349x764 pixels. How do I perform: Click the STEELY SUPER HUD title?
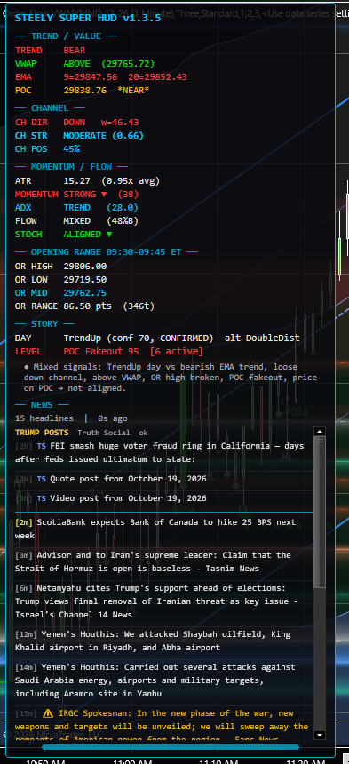point(88,18)
